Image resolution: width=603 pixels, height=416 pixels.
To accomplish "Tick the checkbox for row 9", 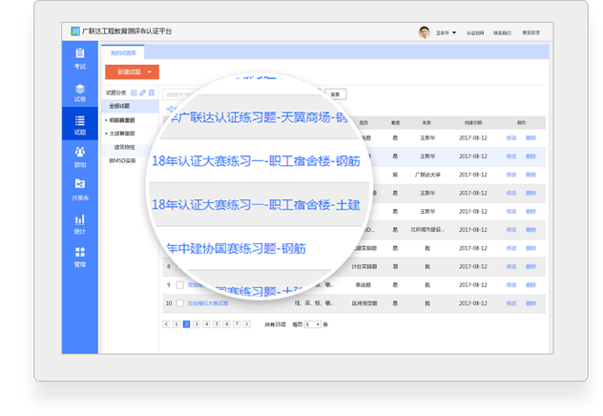I will pyautogui.click(x=178, y=284).
